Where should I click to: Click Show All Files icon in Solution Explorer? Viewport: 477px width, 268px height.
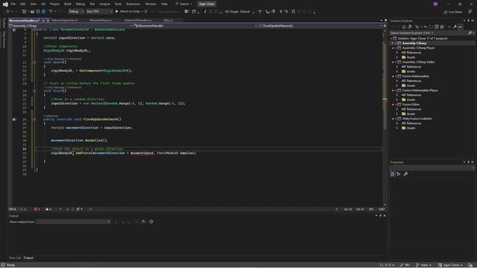(x=442, y=27)
